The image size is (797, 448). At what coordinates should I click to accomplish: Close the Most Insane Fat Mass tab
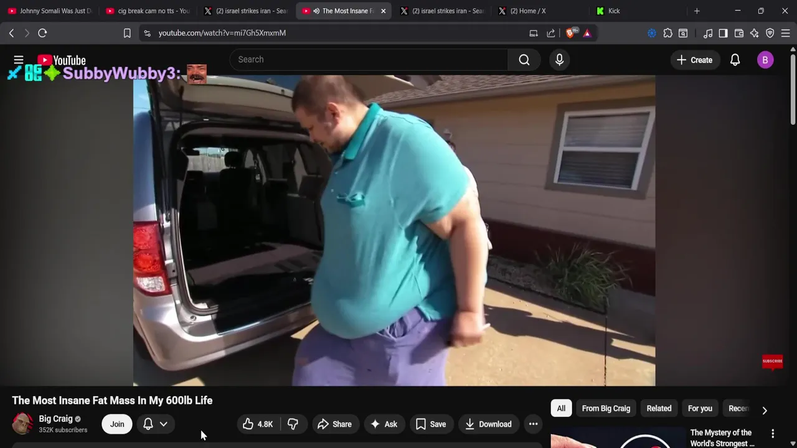(x=383, y=11)
